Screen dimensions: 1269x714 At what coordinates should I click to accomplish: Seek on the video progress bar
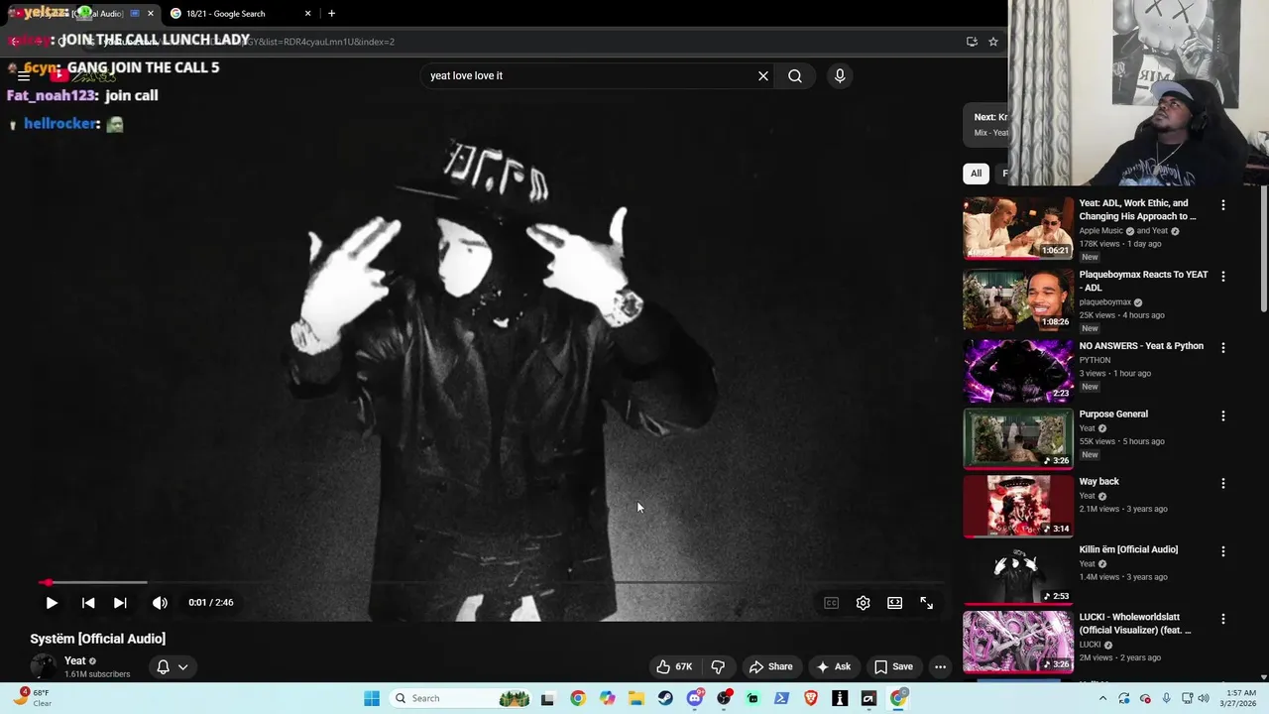[x=492, y=582]
